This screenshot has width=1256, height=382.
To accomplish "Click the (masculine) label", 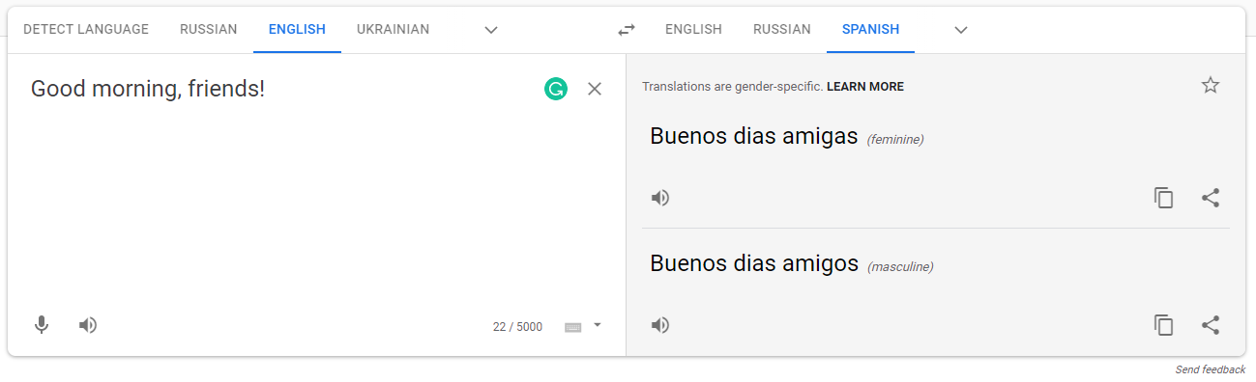I will [900, 267].
